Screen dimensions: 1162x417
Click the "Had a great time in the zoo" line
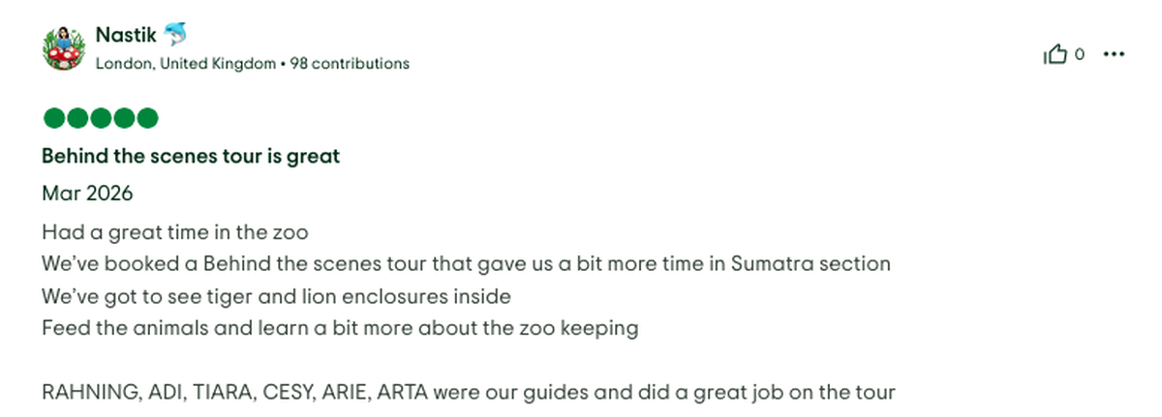pyautogui.click(x=174, y=232)
